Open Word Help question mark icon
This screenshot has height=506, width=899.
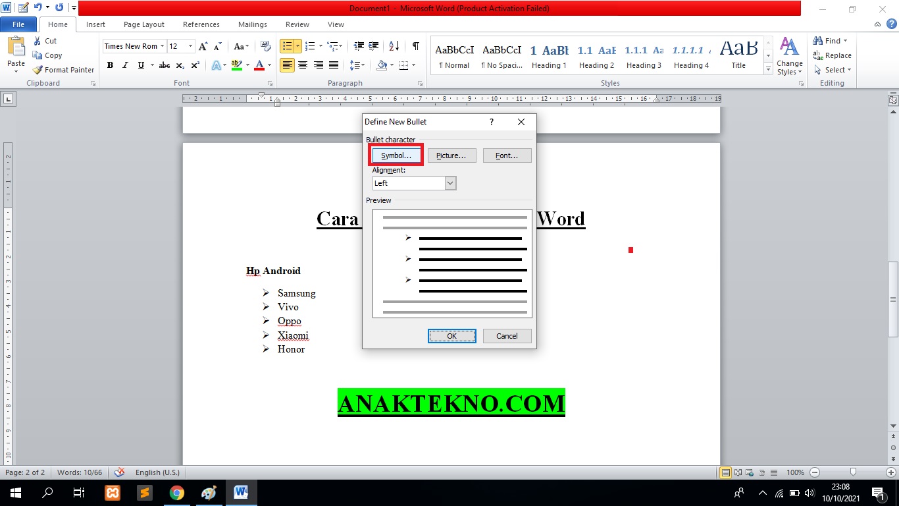click(x=891, y=24)
